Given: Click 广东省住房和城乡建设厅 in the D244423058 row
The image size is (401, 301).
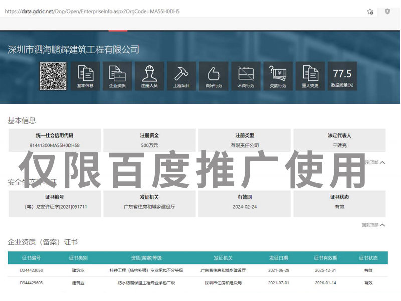Looking at the screenshot, I should point(223,270).
